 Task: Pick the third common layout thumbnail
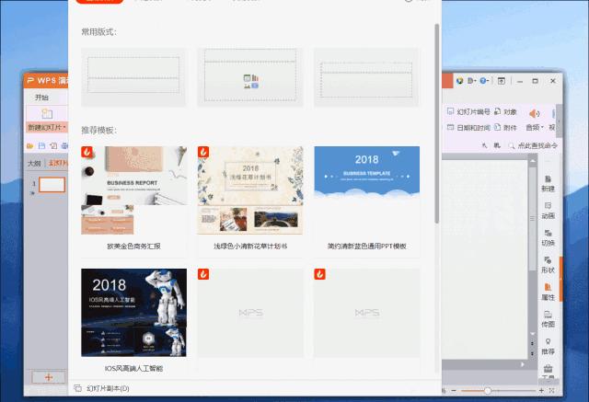(366, 77)
